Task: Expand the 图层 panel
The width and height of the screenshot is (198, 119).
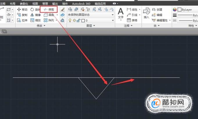Action: click(x=91, y=26)
